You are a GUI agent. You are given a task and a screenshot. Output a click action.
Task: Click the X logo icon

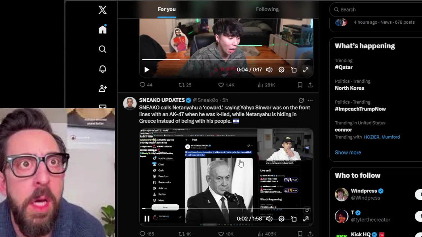[103, 10]
